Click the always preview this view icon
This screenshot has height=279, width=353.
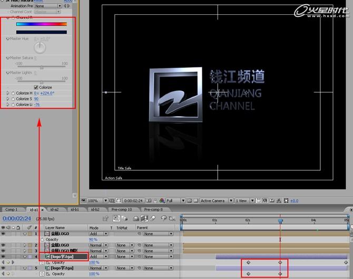tap(83, 200)
